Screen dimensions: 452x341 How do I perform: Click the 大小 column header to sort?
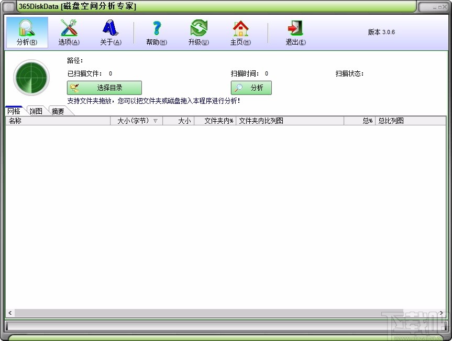pos(181,121)
